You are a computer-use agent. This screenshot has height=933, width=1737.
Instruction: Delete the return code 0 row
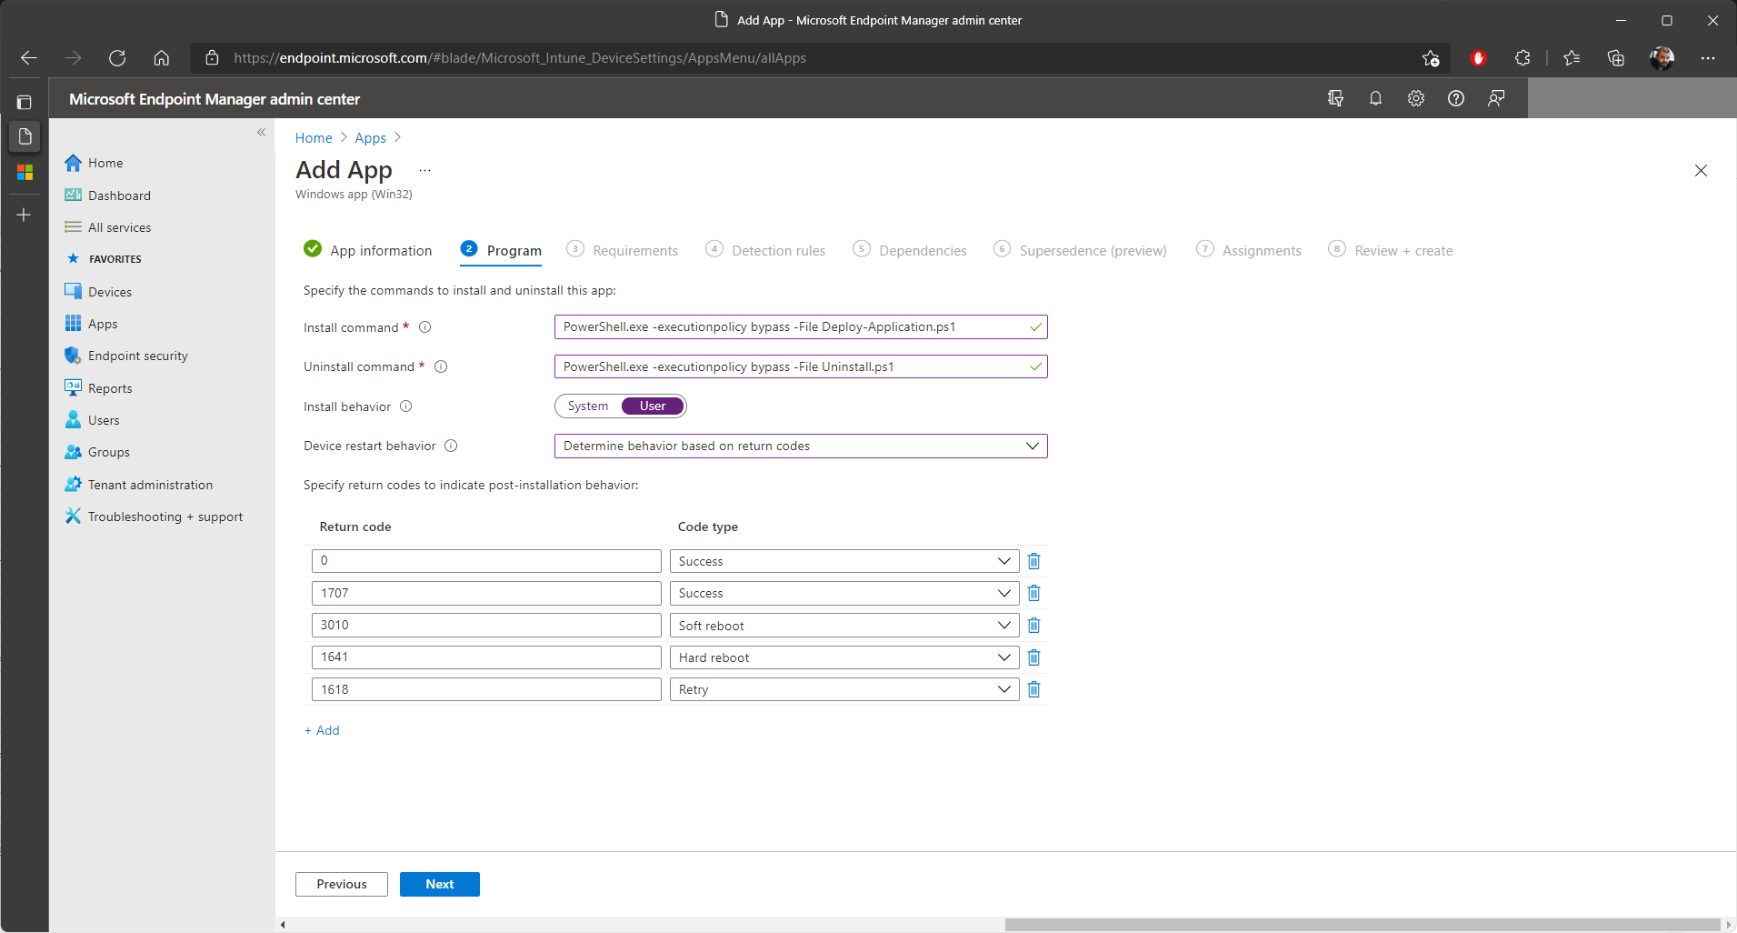click(1033, 561)
